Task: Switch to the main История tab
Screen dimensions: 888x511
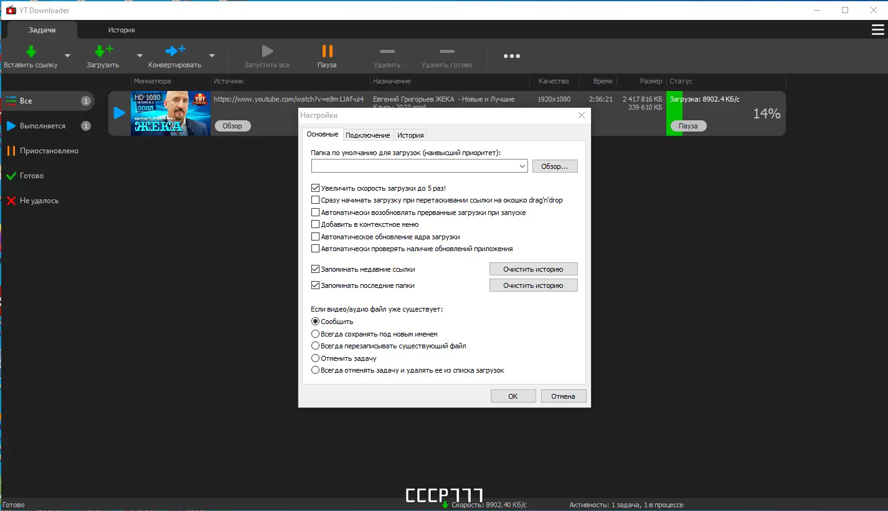Action: [121, 30]
